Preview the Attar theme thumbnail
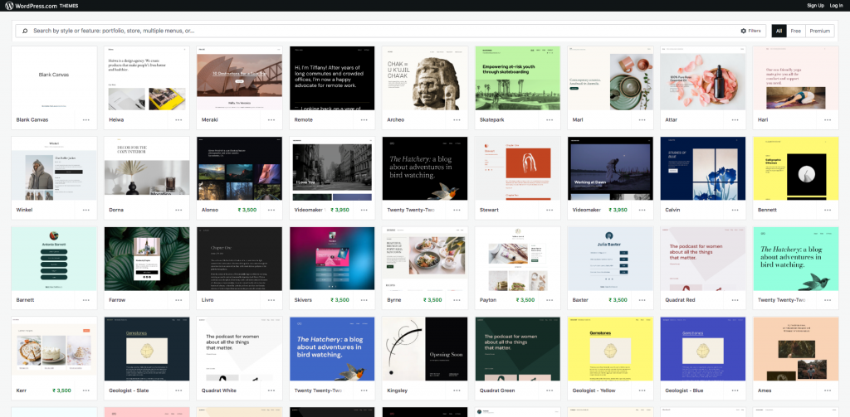850x417 pixels. tap(703, 78)
